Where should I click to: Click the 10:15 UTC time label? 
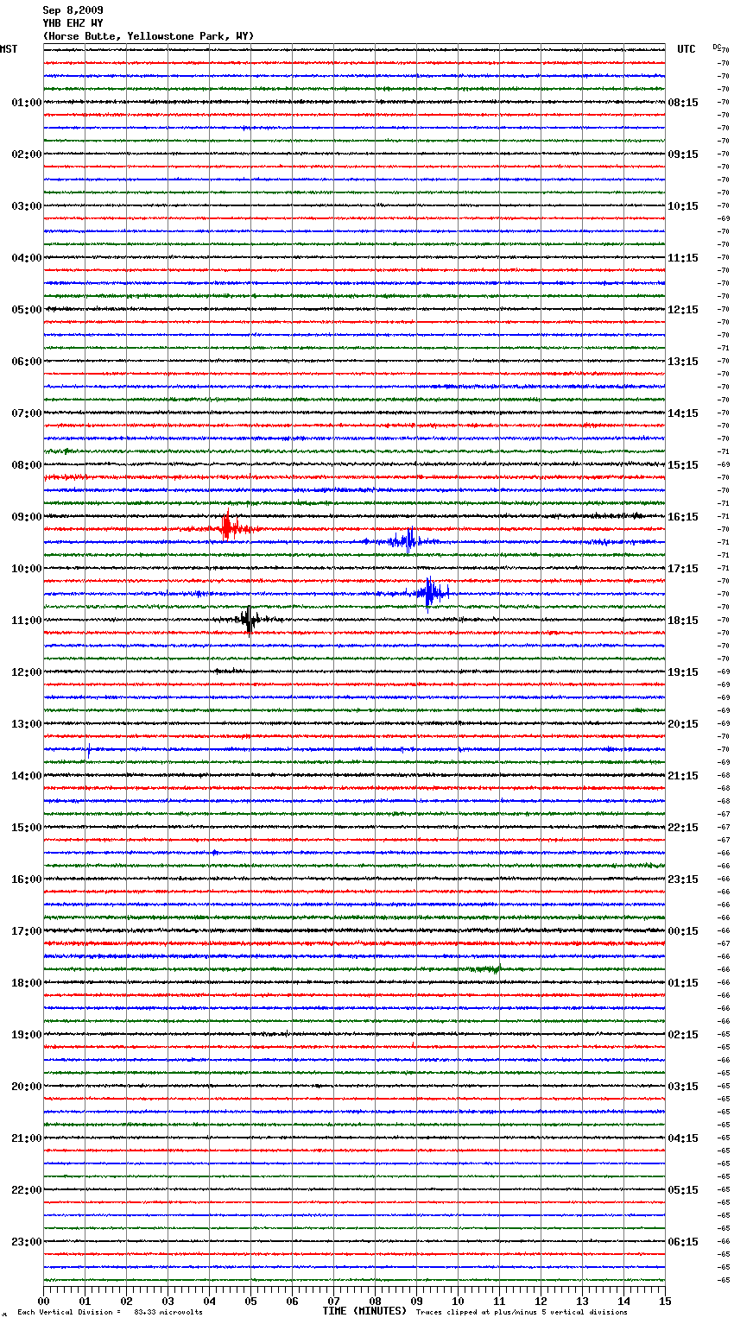click(683, 206)
